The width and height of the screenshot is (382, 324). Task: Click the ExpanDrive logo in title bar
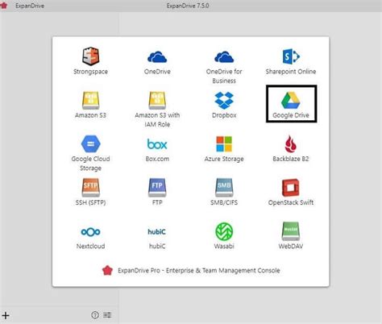(4, 6)
